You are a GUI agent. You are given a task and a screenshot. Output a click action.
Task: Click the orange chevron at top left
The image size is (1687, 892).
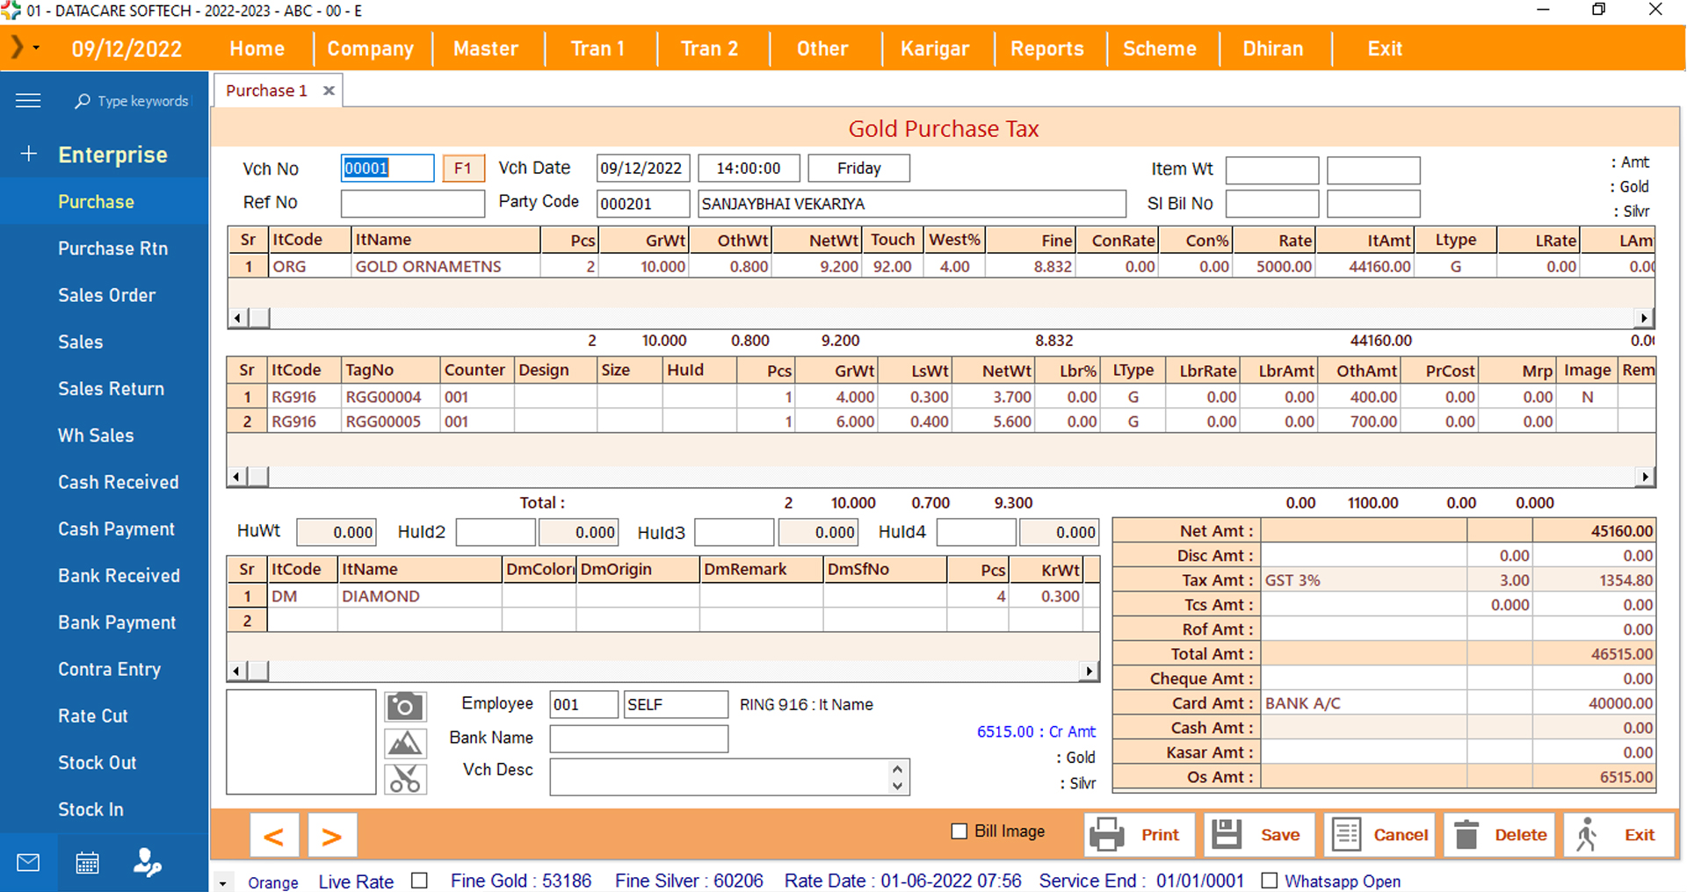tap(16, 47)
